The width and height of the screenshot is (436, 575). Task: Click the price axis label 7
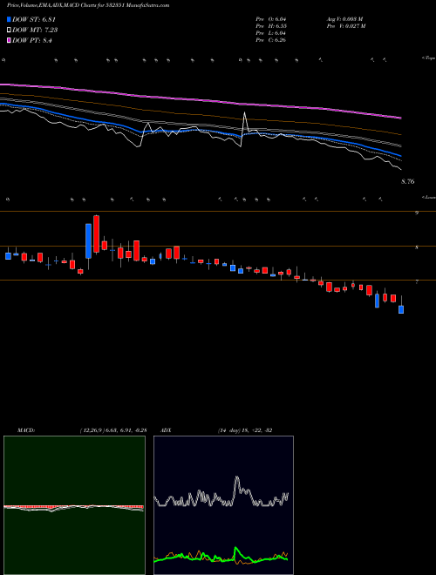point(417,281)
